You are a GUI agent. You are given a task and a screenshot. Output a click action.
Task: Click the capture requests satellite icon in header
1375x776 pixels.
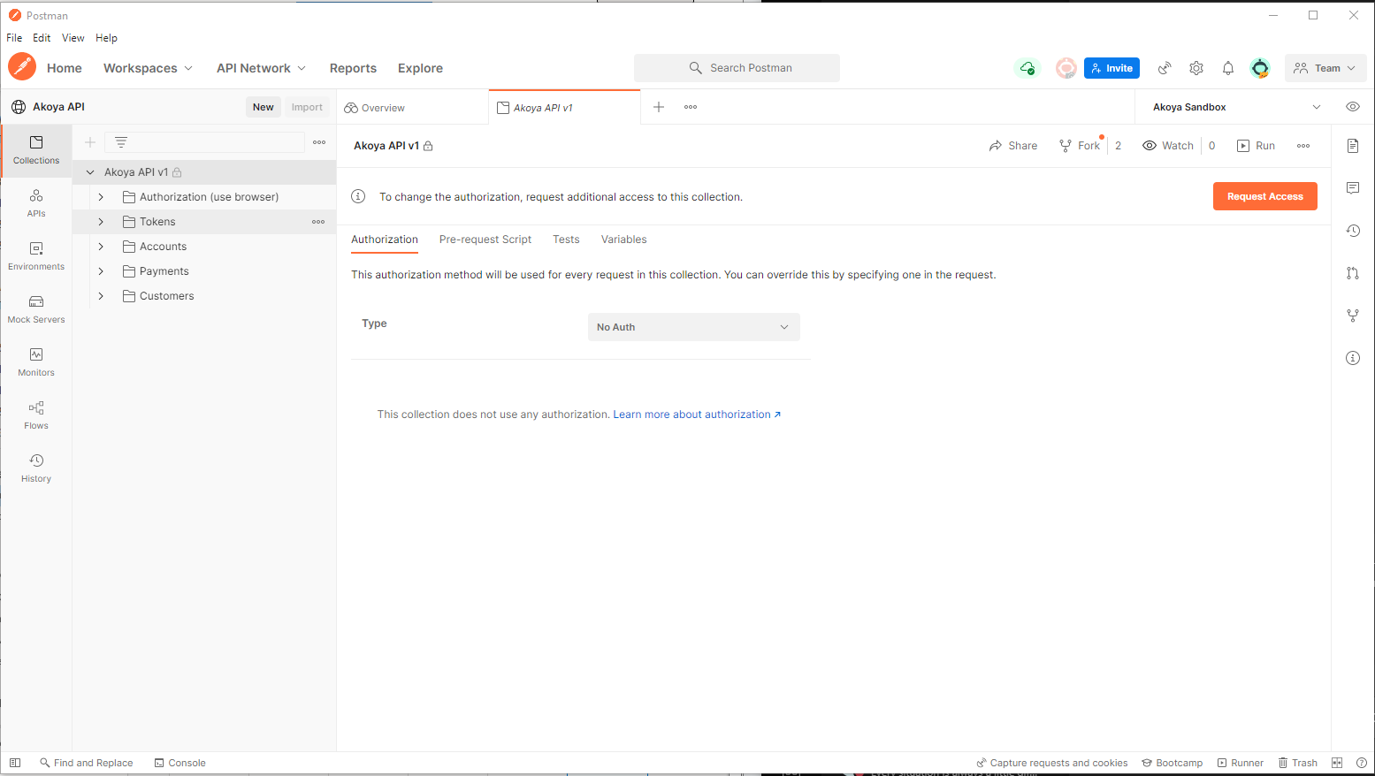(x=1165, y=68)
